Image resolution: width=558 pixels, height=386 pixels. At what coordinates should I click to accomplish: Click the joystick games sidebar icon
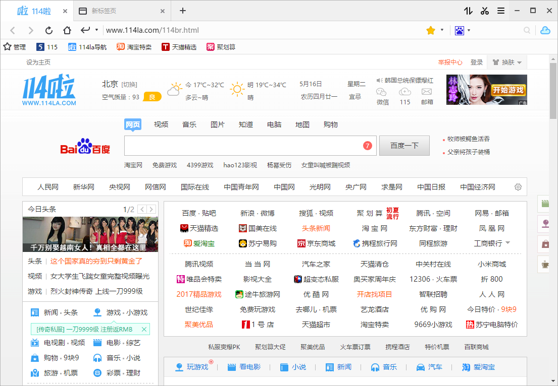tap(545, 224)
